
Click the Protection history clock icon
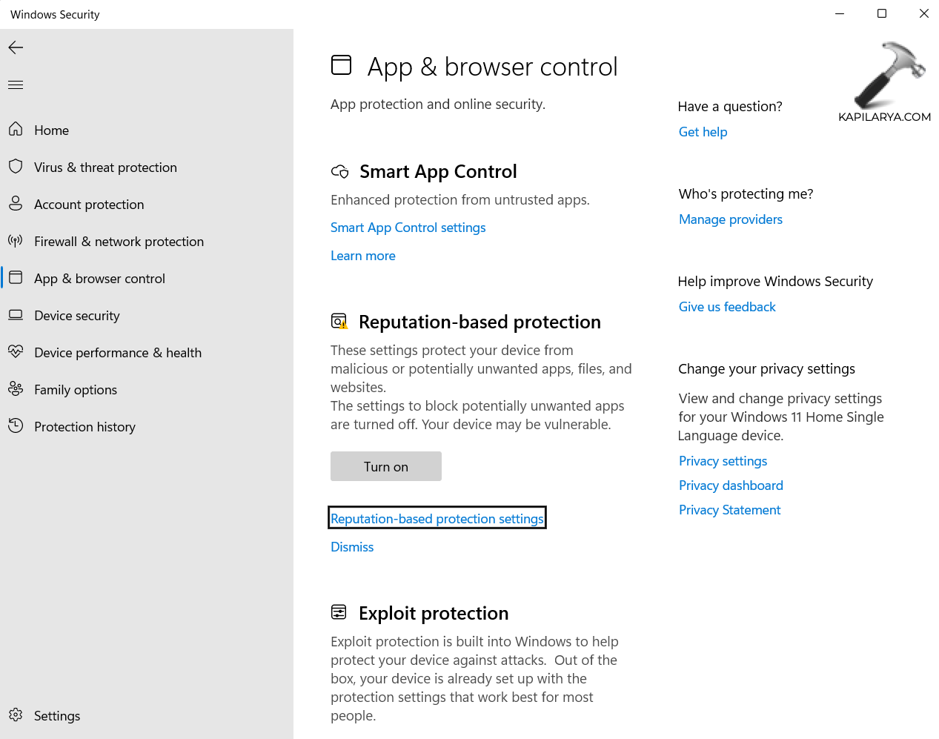point(16,426)
